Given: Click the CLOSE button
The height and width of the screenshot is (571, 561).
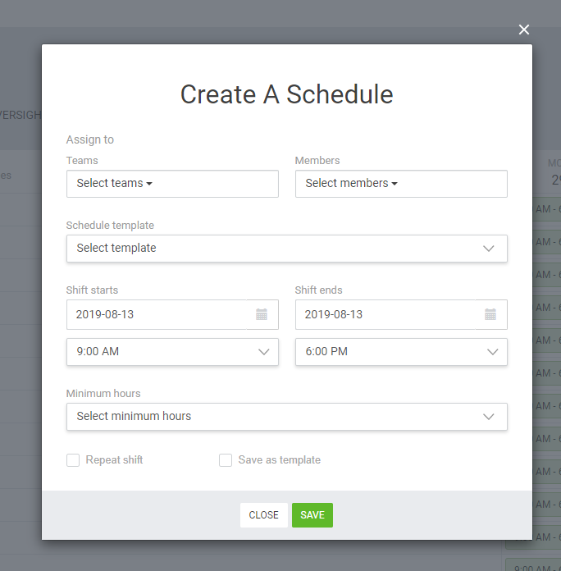Looking at the screenshot, I should point(263,515).
